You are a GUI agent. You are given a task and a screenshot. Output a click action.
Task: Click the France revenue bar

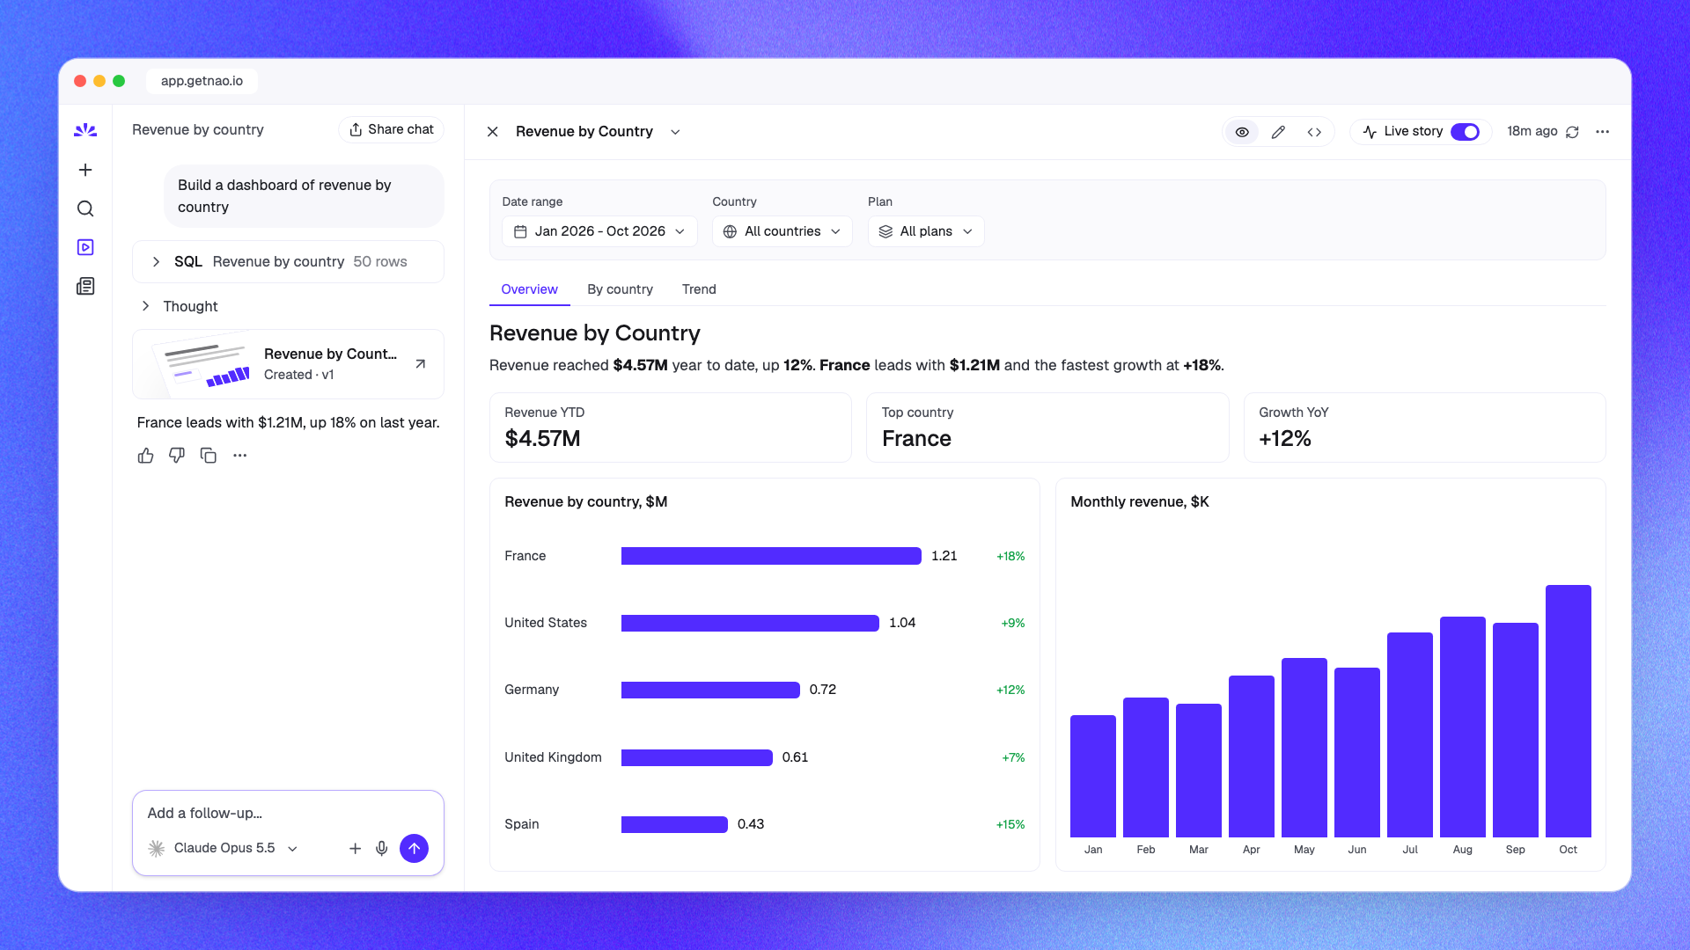coord(771,556)
